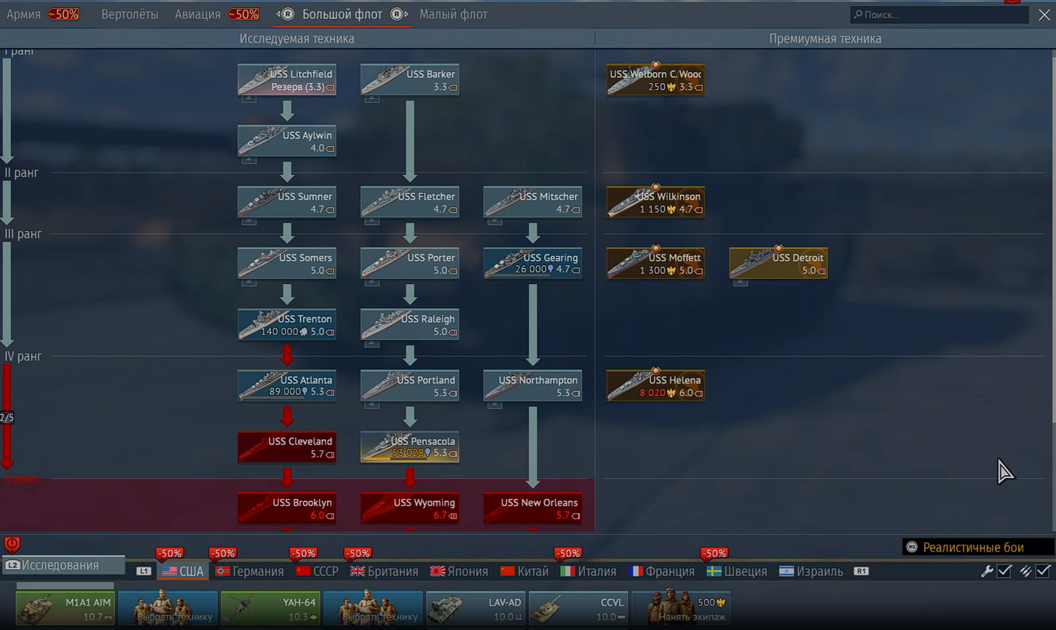Select the USS Trenton ship card

[x=287, y=324]
